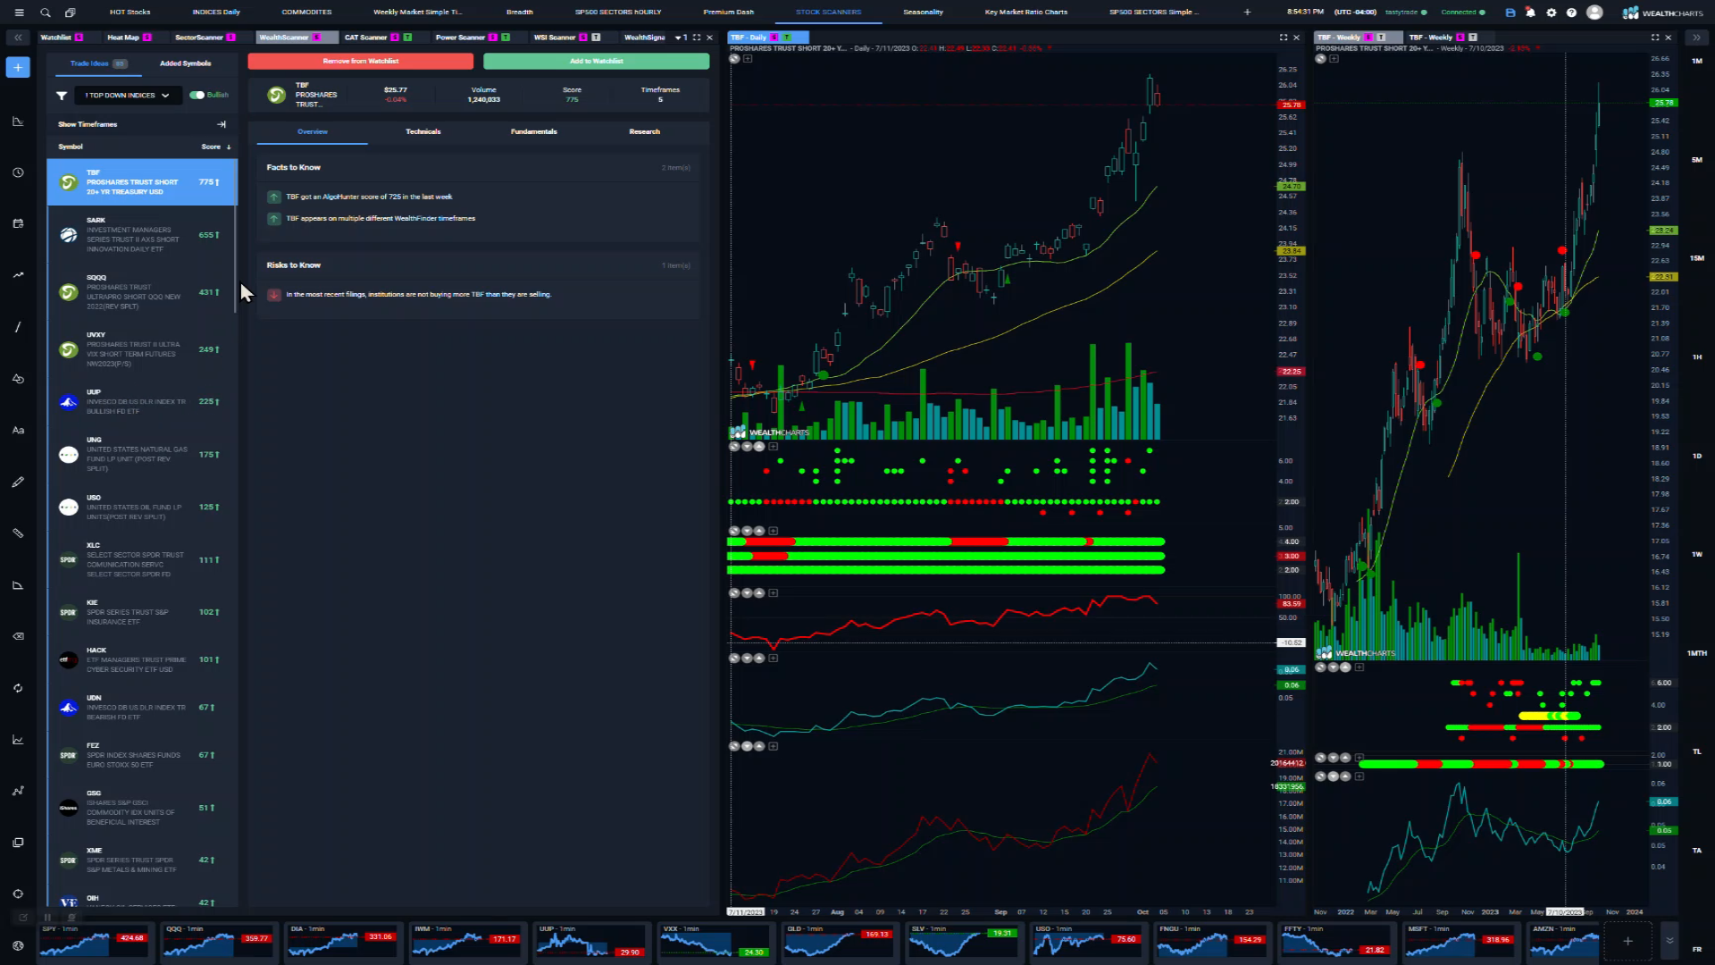
Task: Toggle the Bullish switch
Action: (x=197, y=95)
